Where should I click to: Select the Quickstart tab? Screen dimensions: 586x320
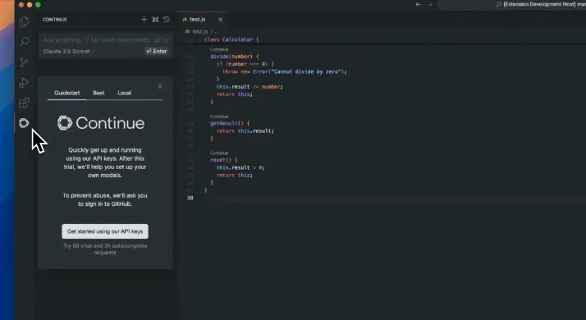[67, 93]
